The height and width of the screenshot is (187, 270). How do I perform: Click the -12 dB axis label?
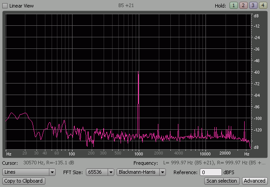click(257, 26)
